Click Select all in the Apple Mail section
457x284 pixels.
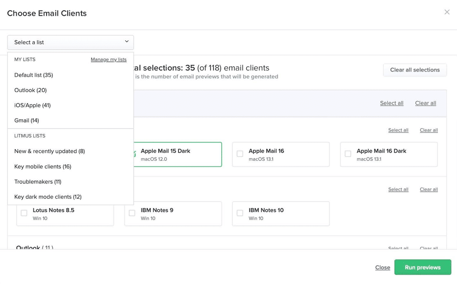tap(398, 130)
